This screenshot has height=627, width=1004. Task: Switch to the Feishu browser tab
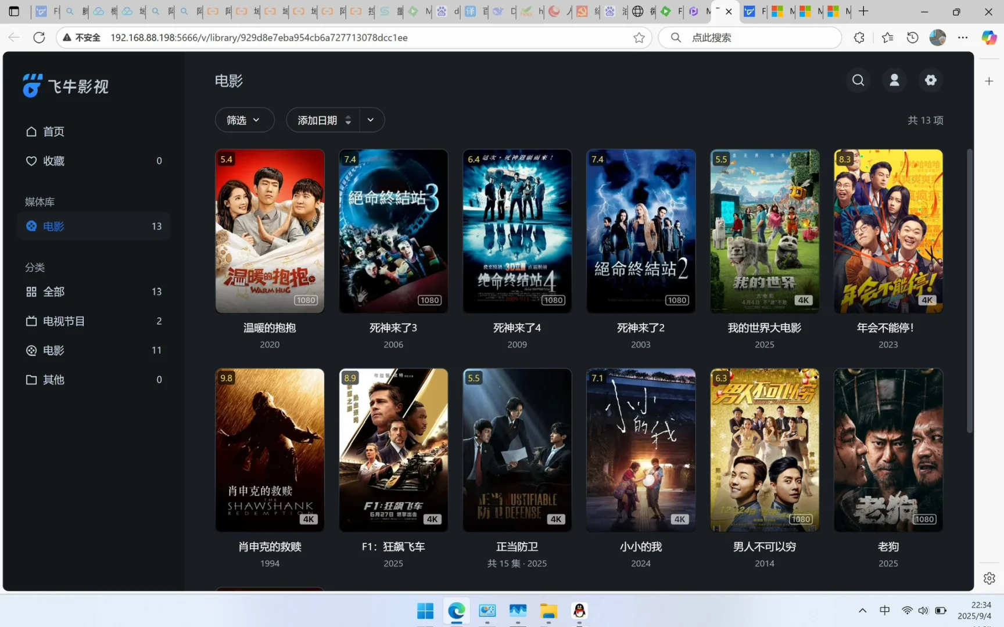click(x=752, y=12)
